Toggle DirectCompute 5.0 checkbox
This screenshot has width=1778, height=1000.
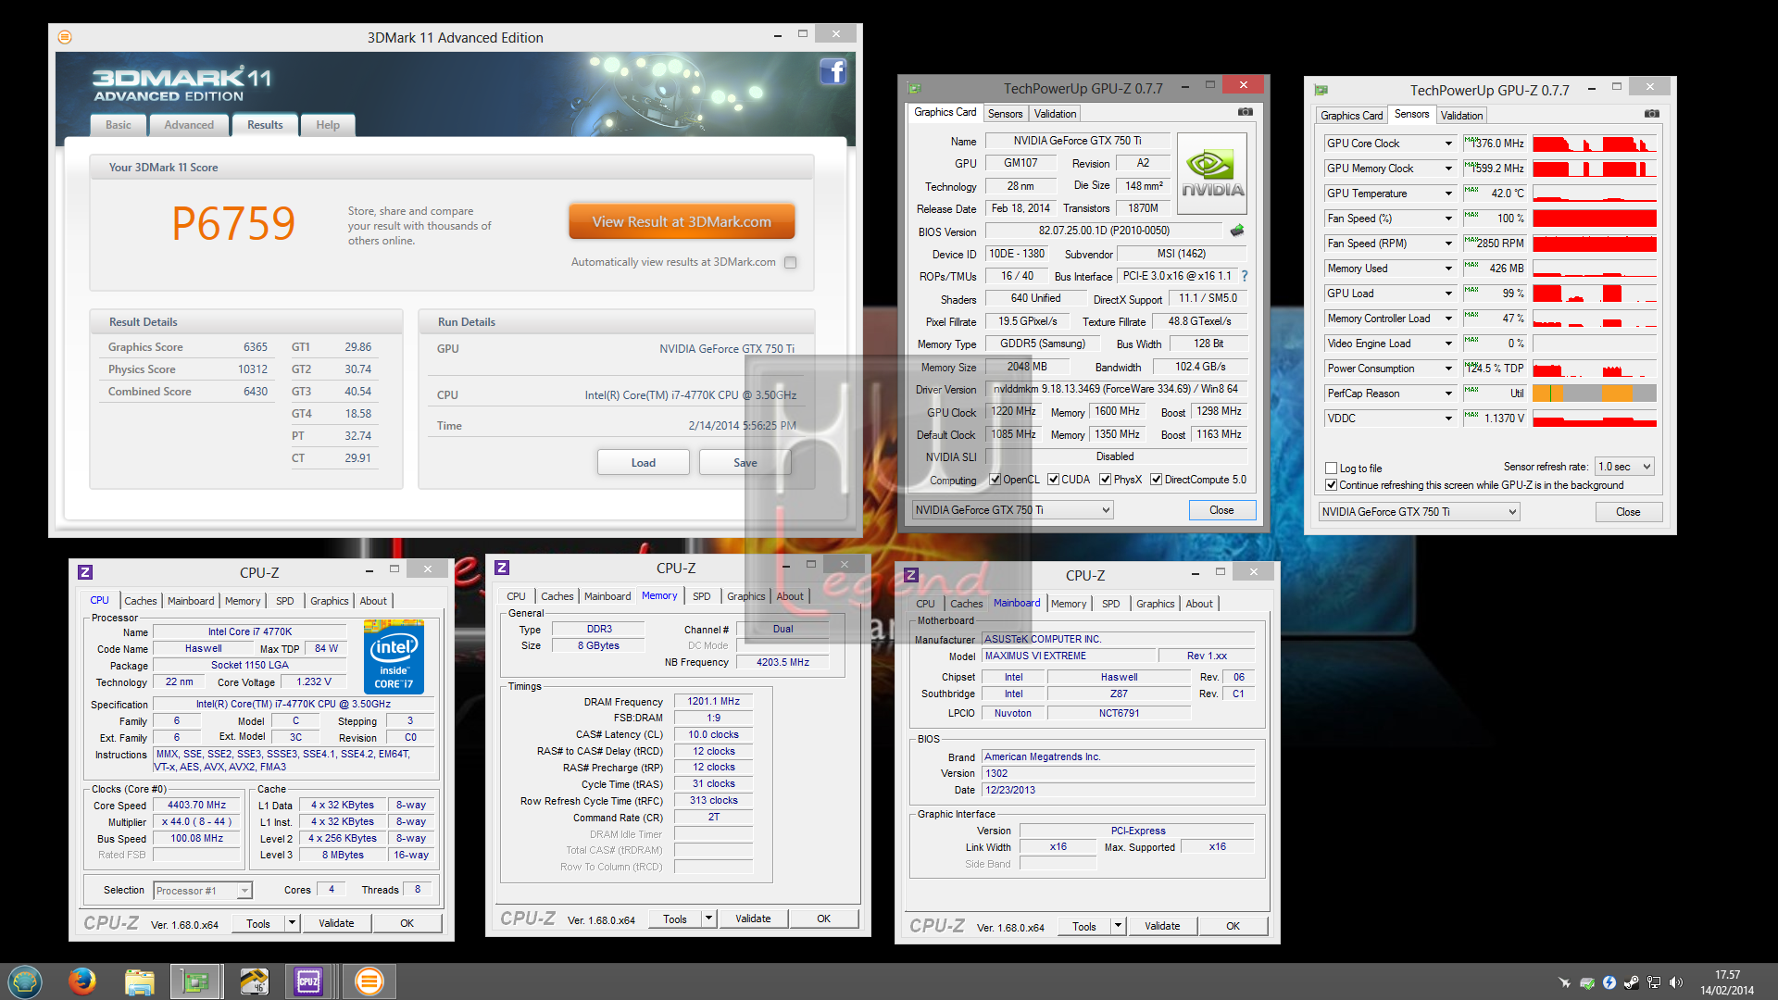(1156, 480)
